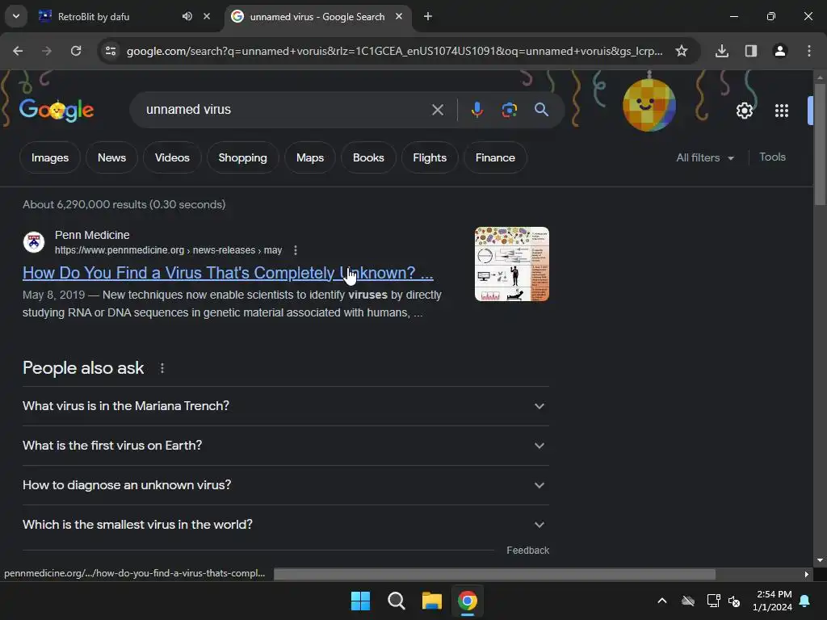Viewport: 827px width, 620px height.
Task: Open search Tools
Action: (772, 157)
